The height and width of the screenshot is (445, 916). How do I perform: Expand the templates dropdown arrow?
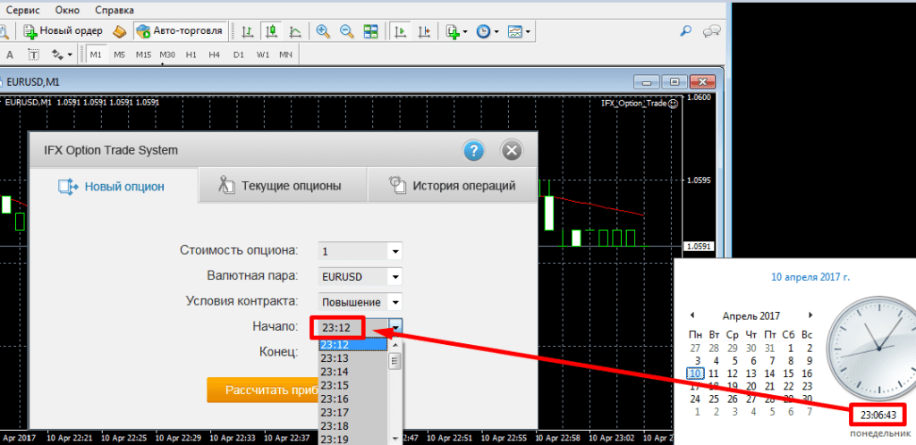528,32
